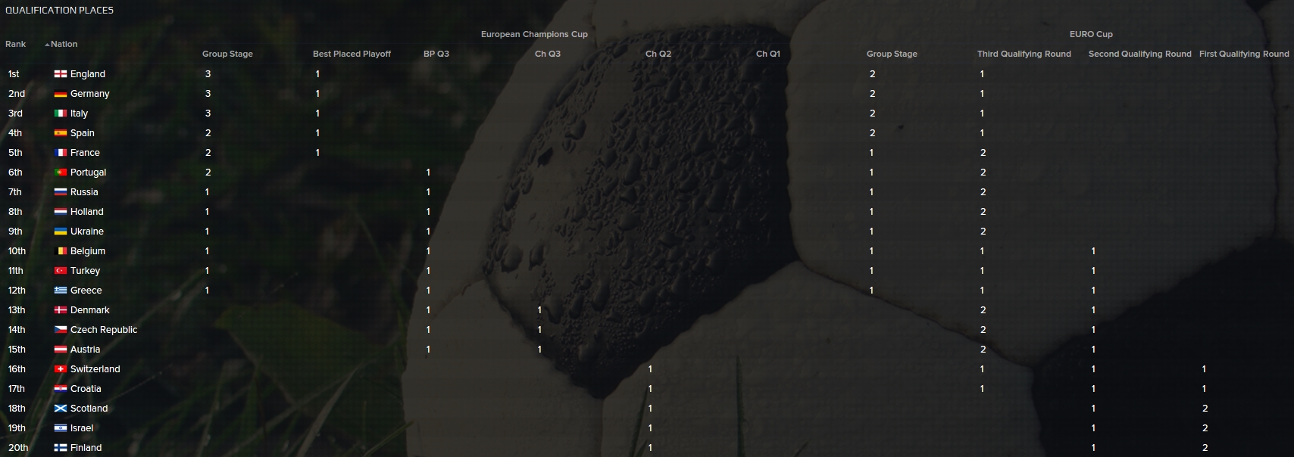Click the 13th rank cell
This screenshot has width=1294, height=457.
pos(17,310)
